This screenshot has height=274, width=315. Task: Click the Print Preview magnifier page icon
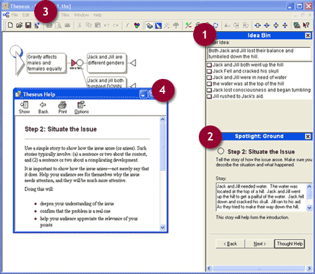[58, 25]
